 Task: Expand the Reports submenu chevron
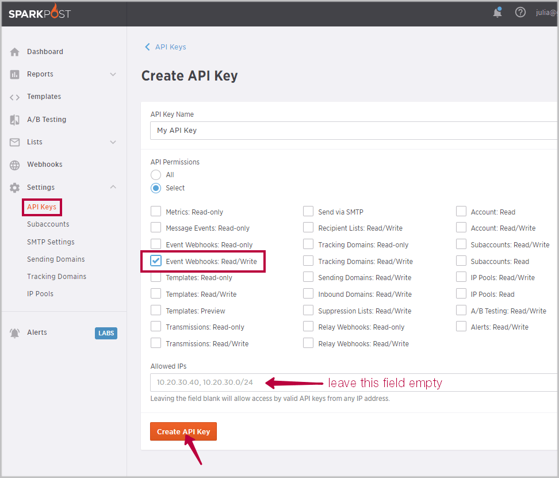pos(113,74)
